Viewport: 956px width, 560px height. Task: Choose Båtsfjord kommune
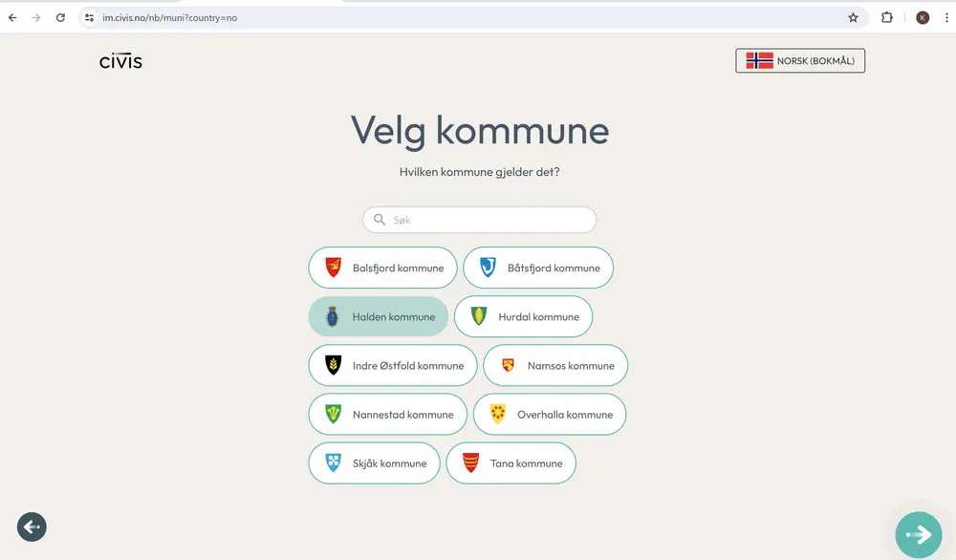point(538,268)
